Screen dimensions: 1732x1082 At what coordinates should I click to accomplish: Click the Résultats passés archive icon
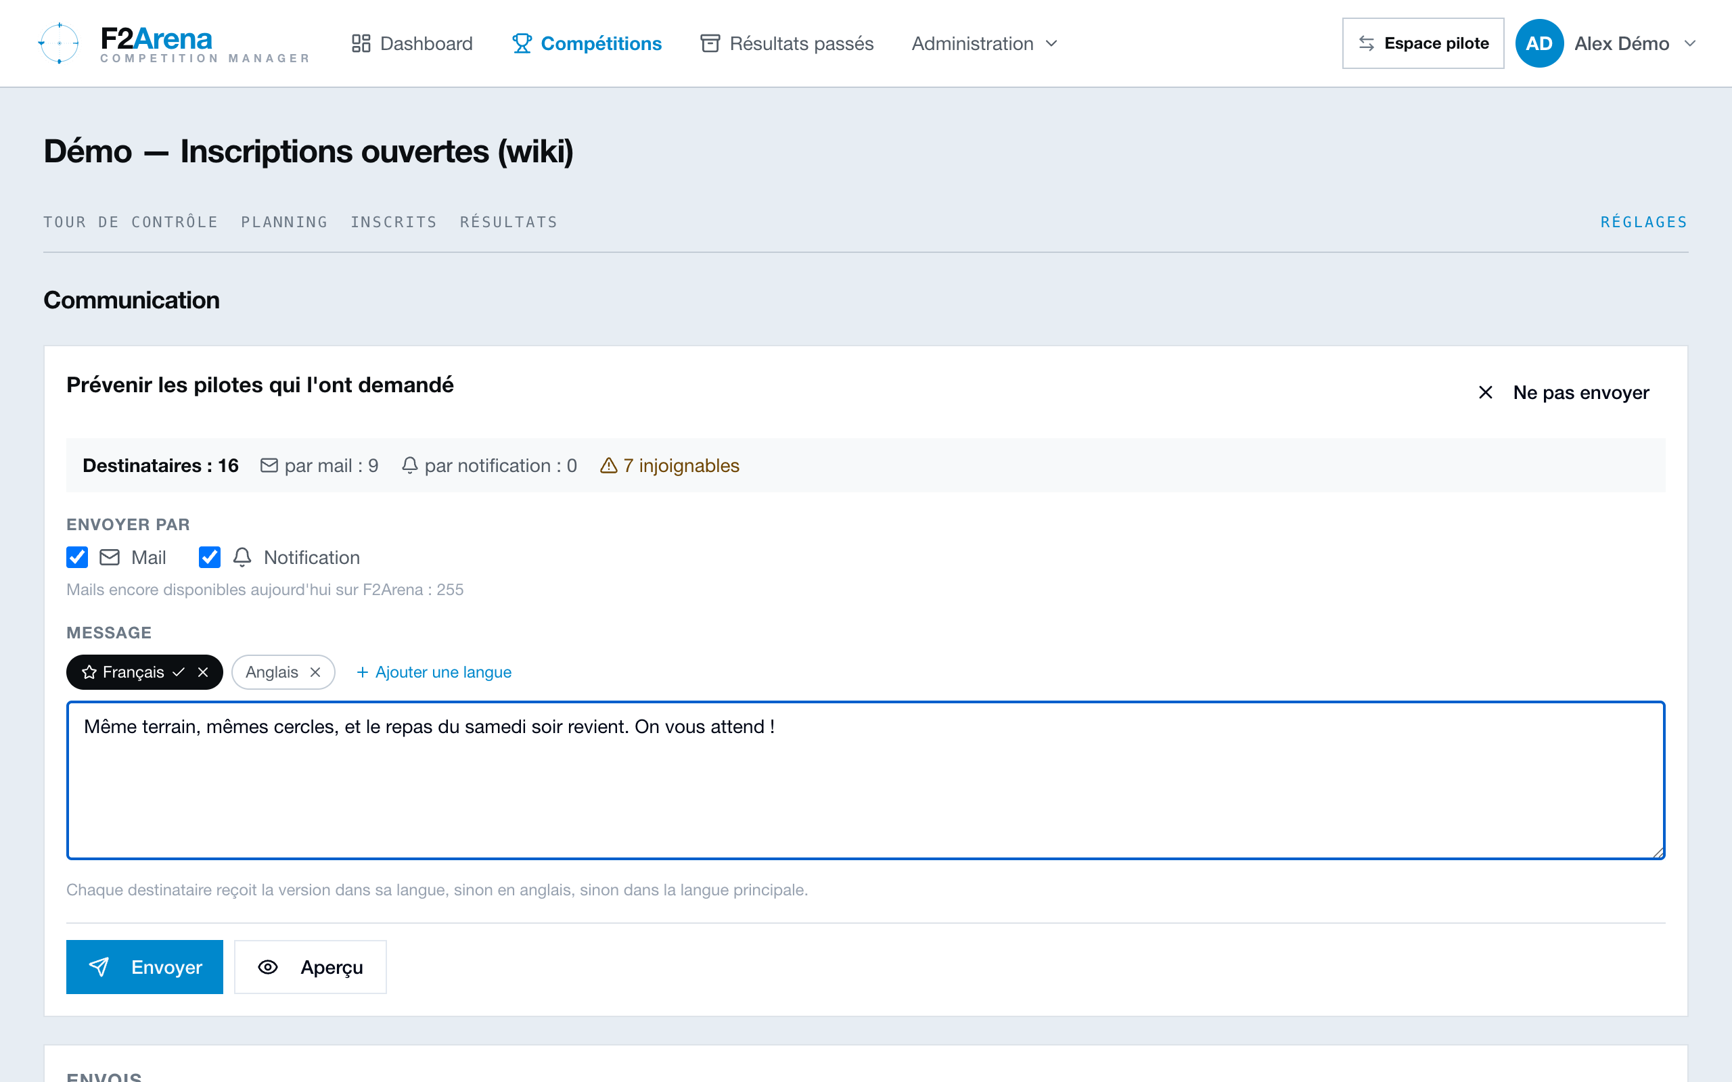pyautogui.click(x=710, y=44)
